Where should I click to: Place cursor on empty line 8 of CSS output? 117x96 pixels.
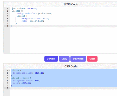[x=64, y=88]
